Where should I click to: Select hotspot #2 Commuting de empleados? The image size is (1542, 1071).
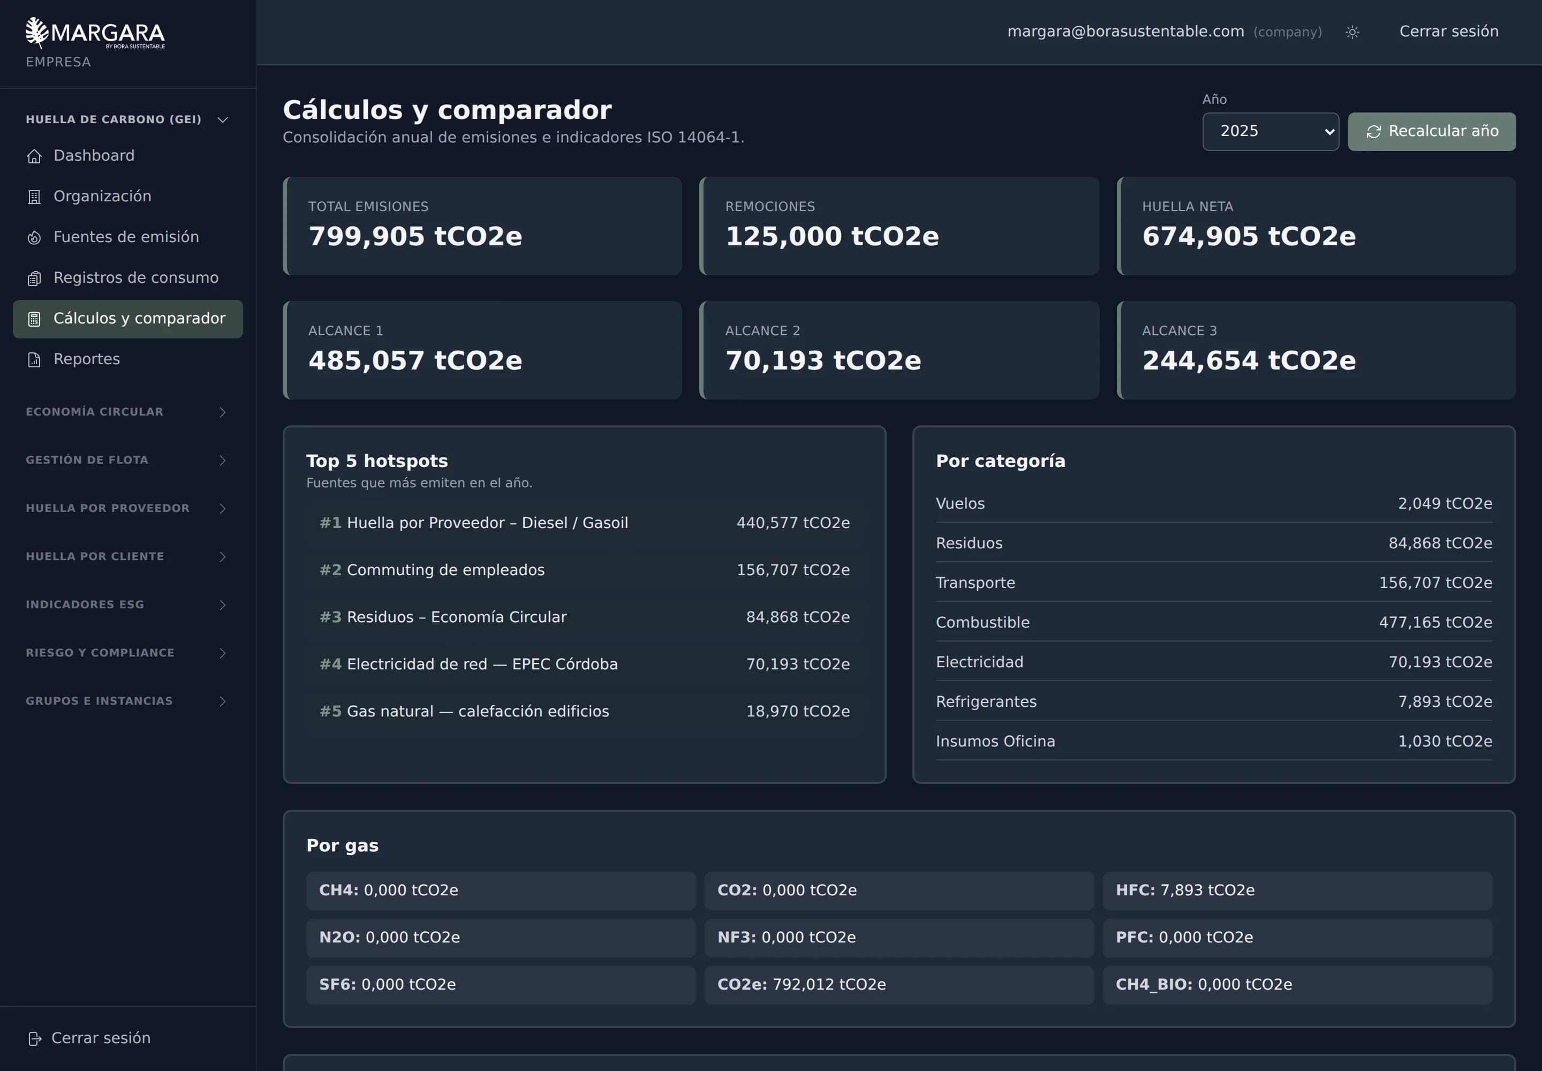[x=585, y=570]
